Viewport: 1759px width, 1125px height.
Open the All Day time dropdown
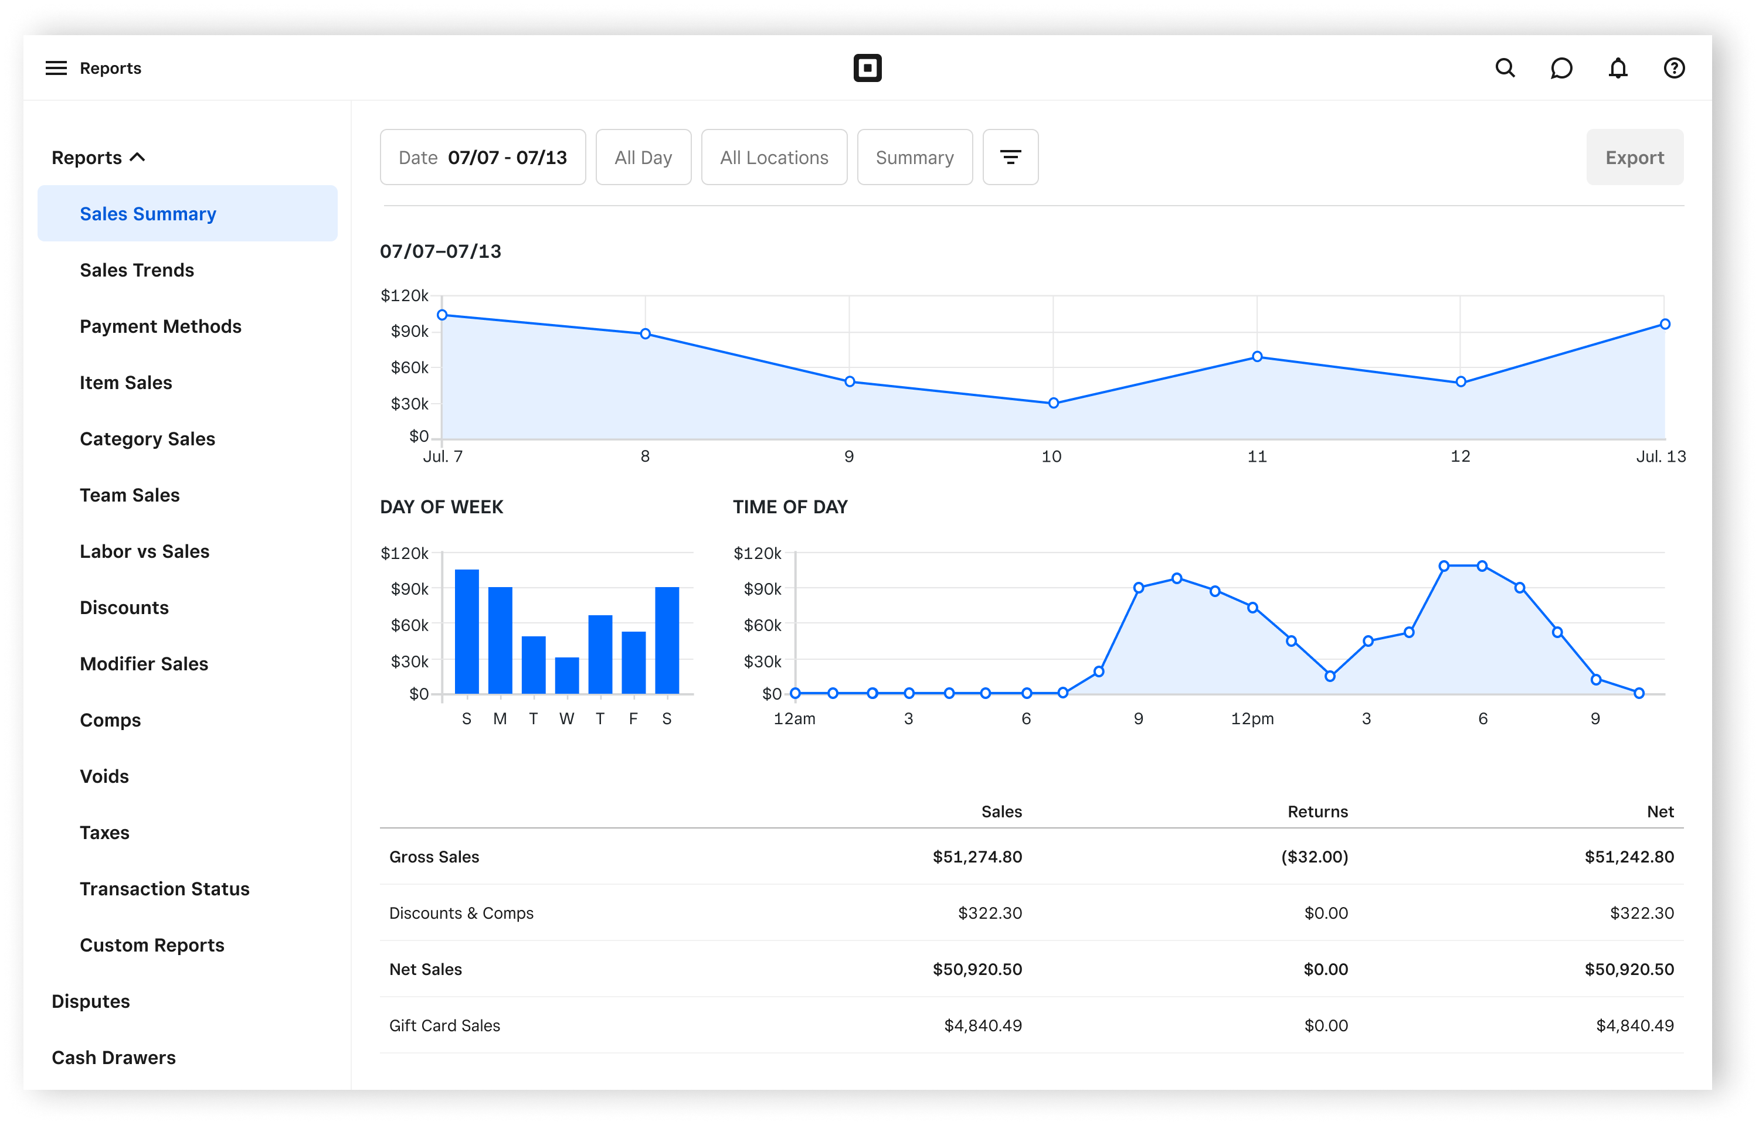coord(643,157)
